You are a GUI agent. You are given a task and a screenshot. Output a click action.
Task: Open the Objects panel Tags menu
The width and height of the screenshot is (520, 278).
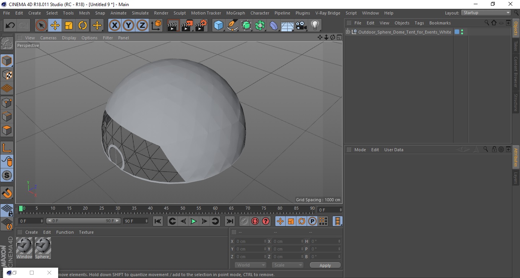pos(419,23)
